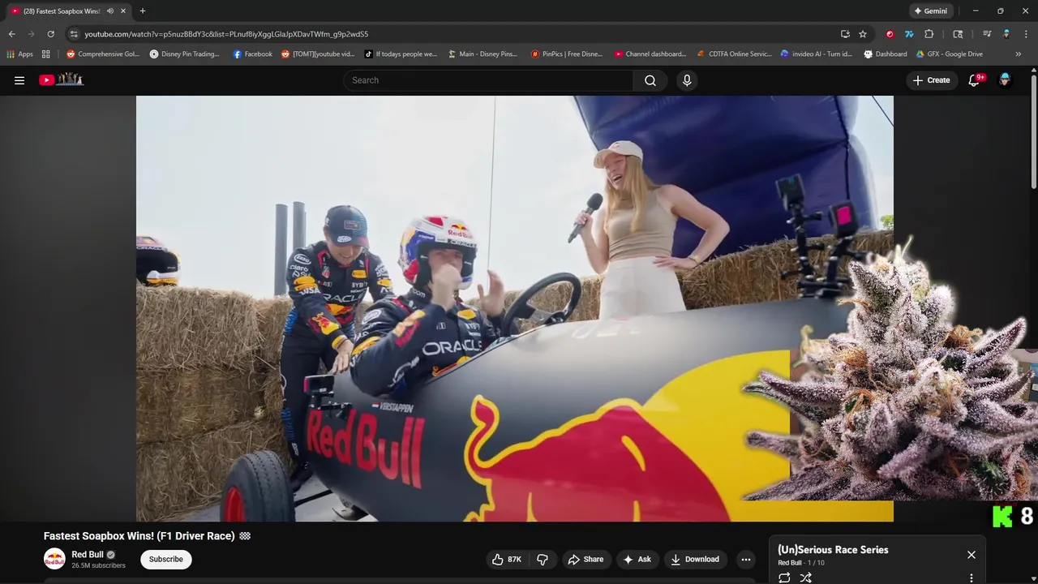Open the red circular extension icon
This screenshot has width=1038, height=584.
890,34
